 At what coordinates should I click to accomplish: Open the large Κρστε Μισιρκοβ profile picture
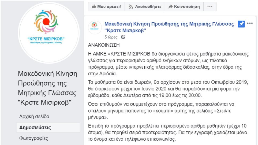pyautogui.click(x=49, y=33)
